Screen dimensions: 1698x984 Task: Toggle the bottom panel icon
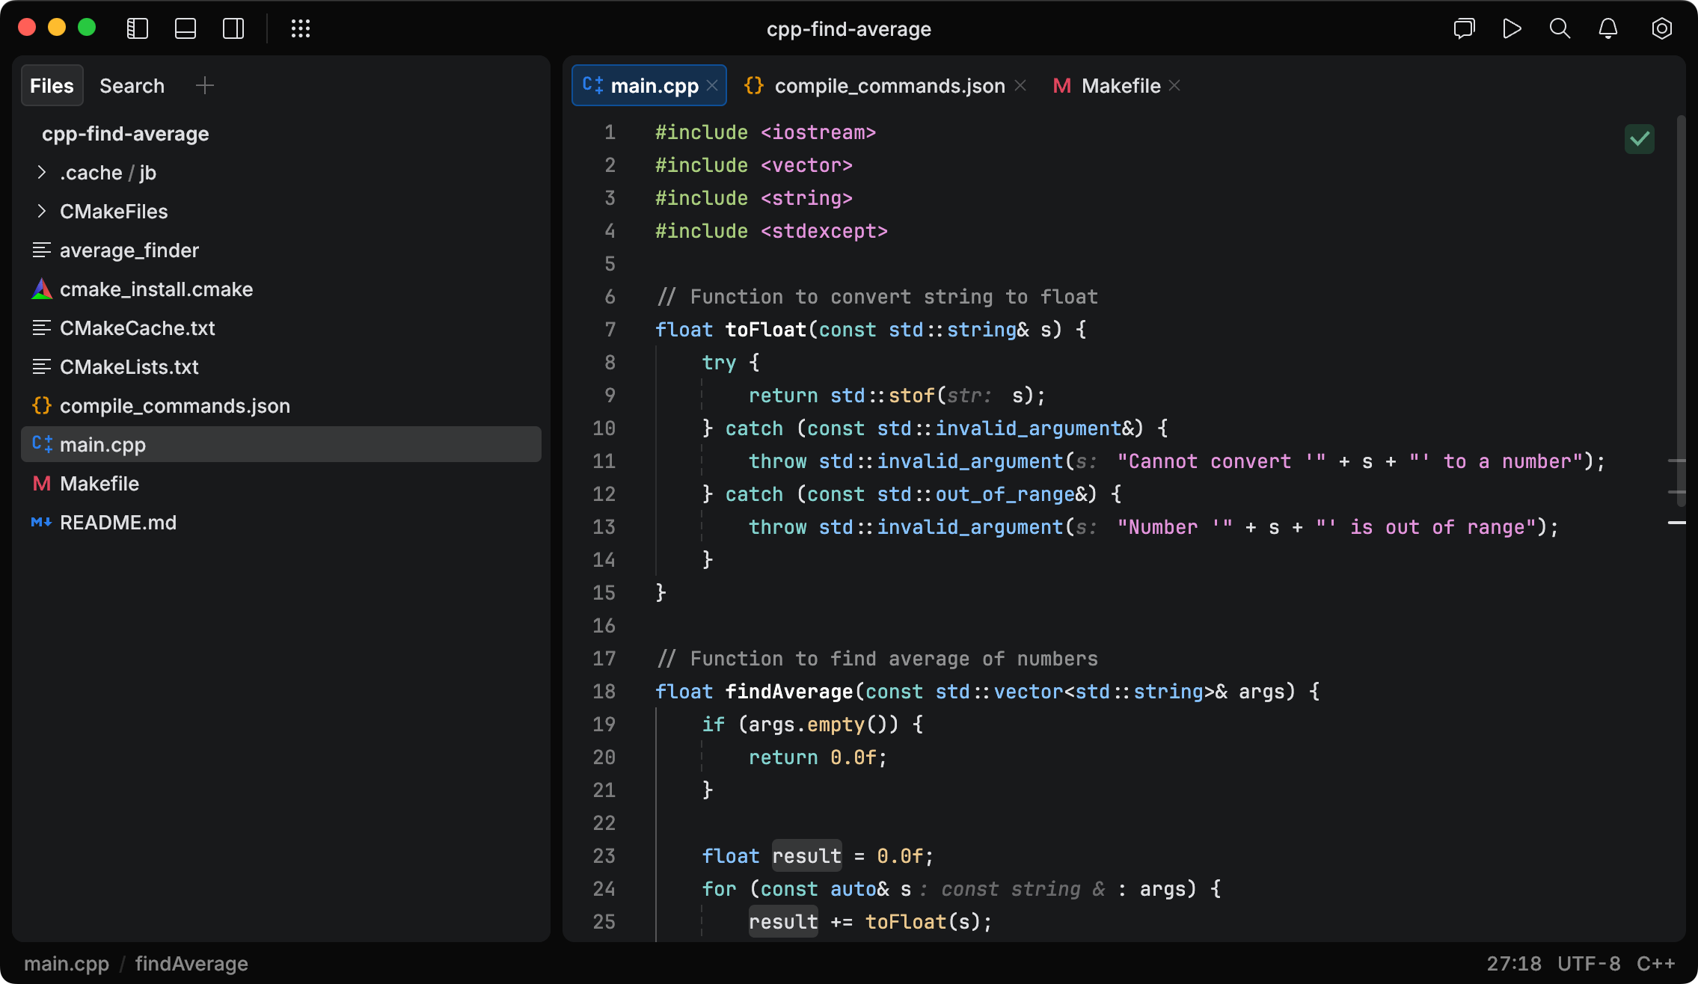(x=186, y=28)
